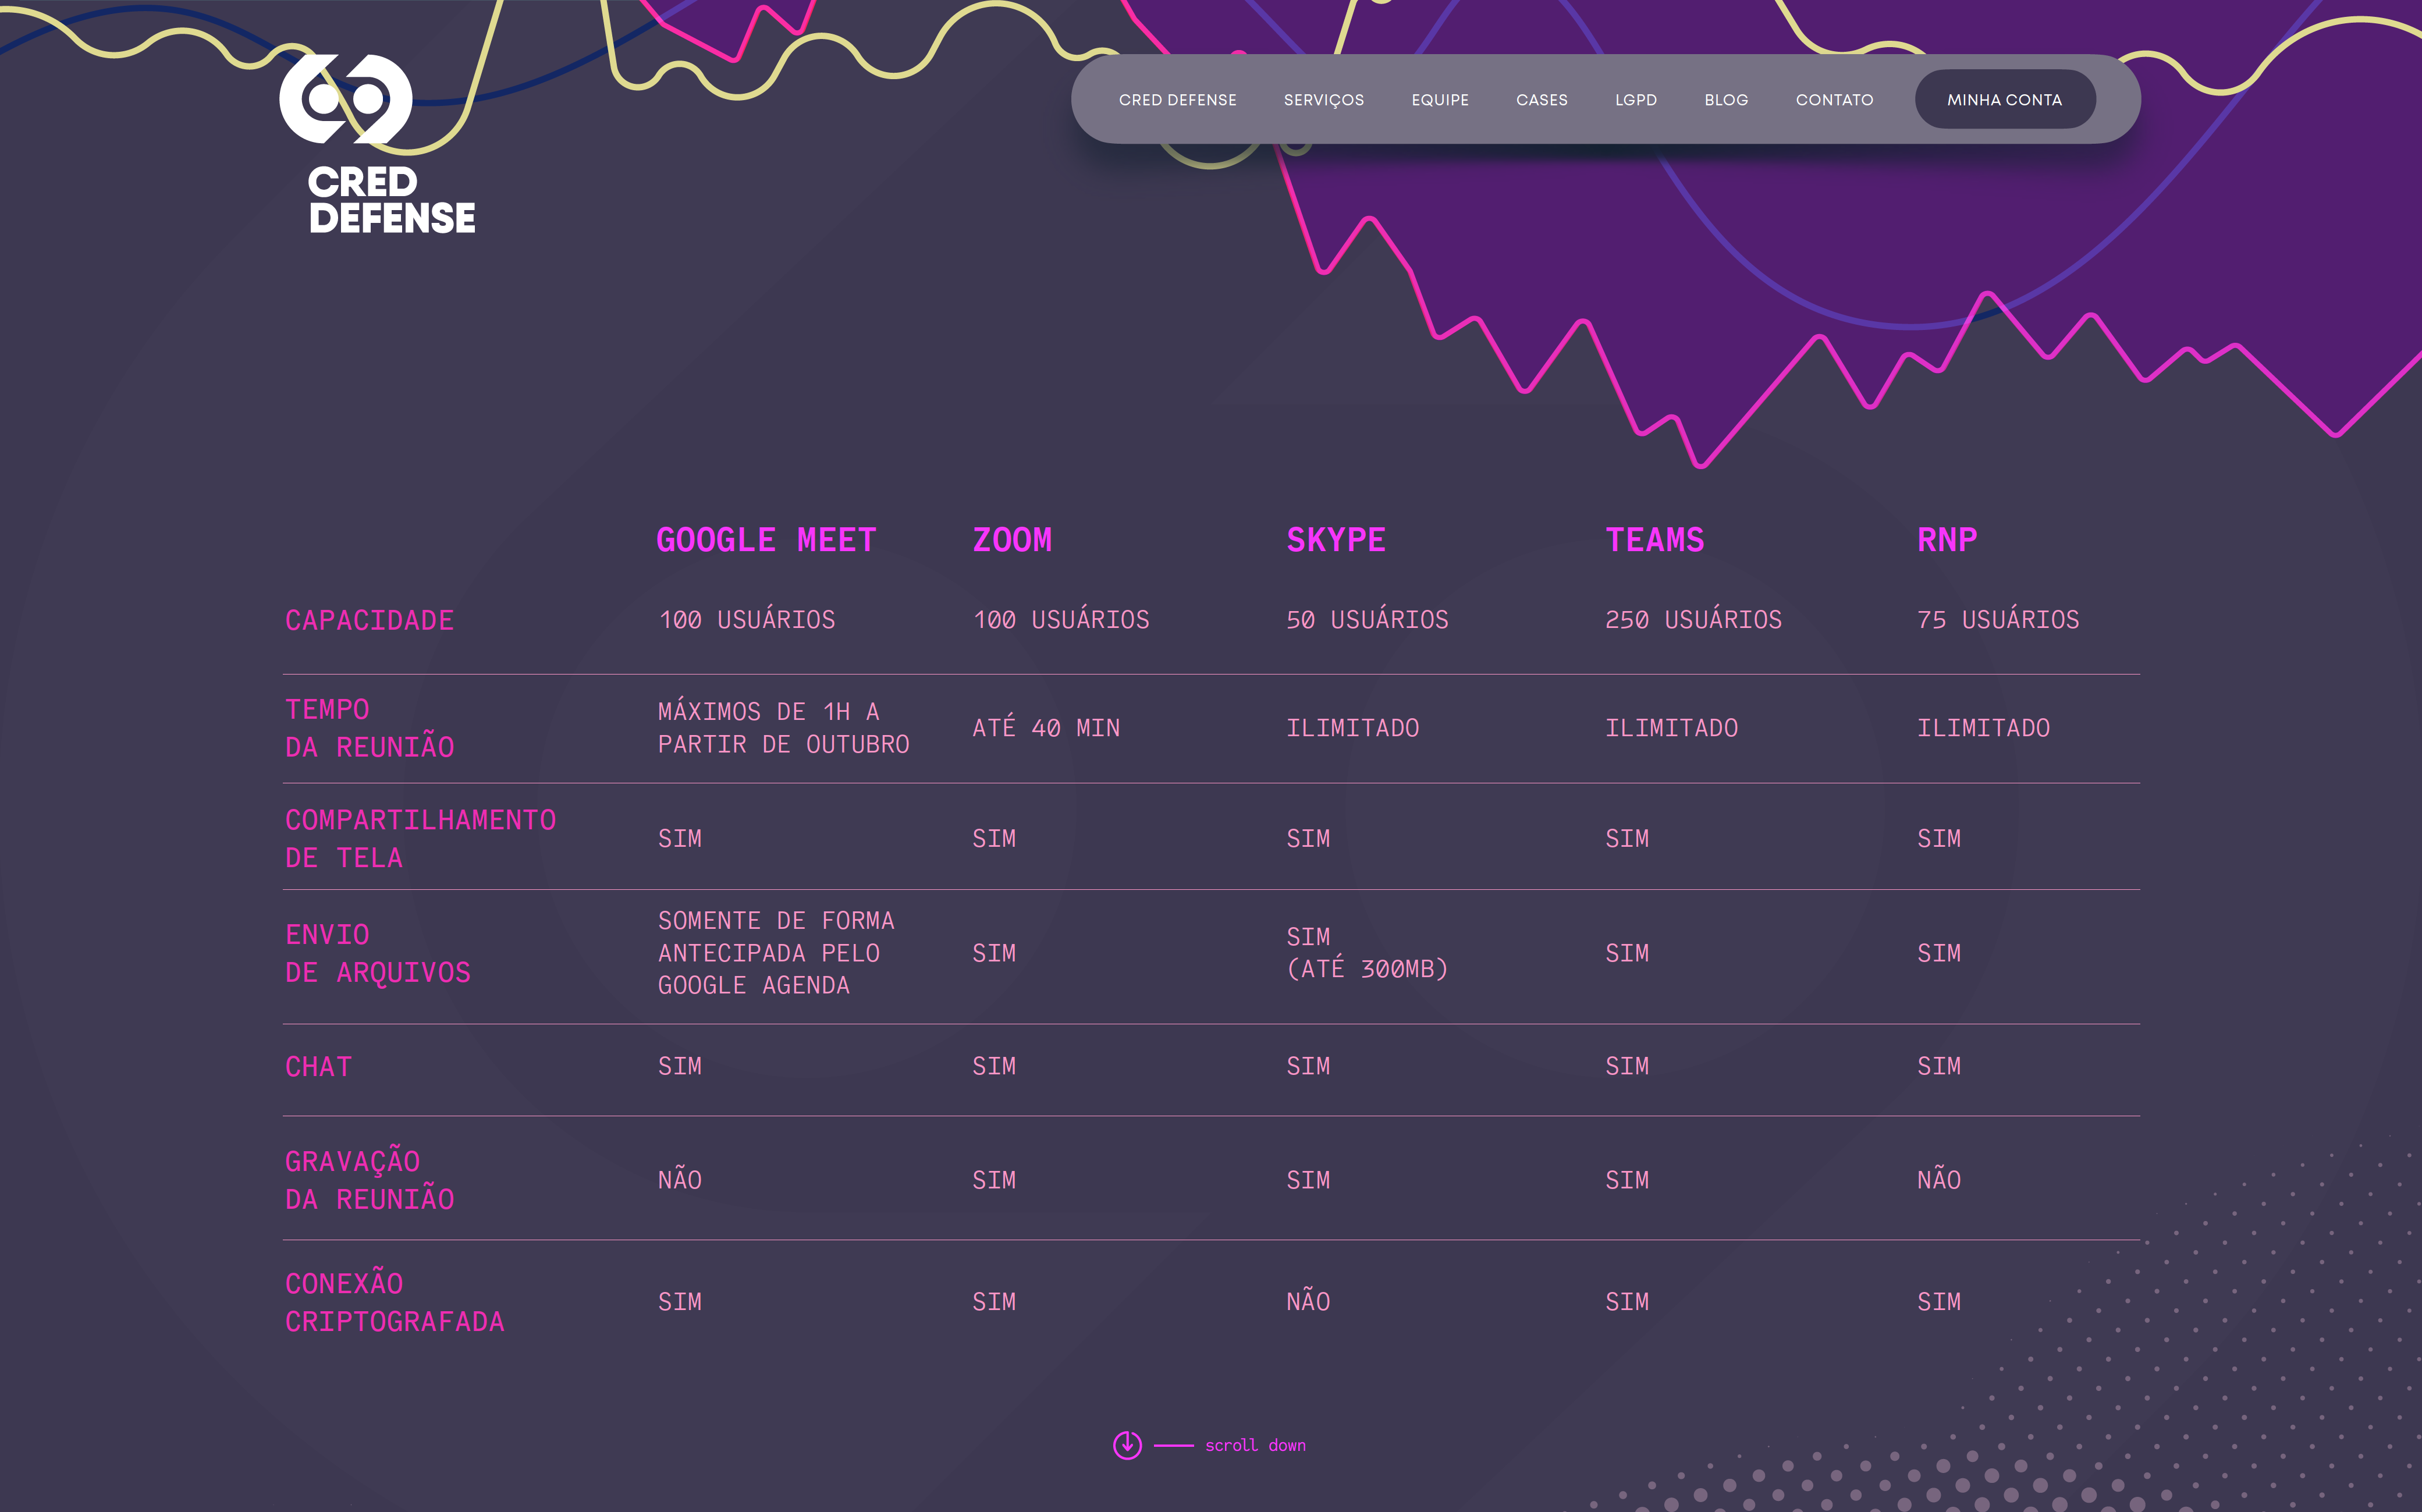Viewport: 2422px width, 1512px height.
Task: Click the Chat row label
Action: tap(318, 1067)
